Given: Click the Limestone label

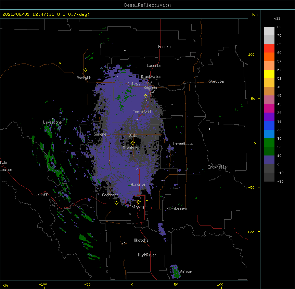Looking at the screenshot, I should (52, 122).
